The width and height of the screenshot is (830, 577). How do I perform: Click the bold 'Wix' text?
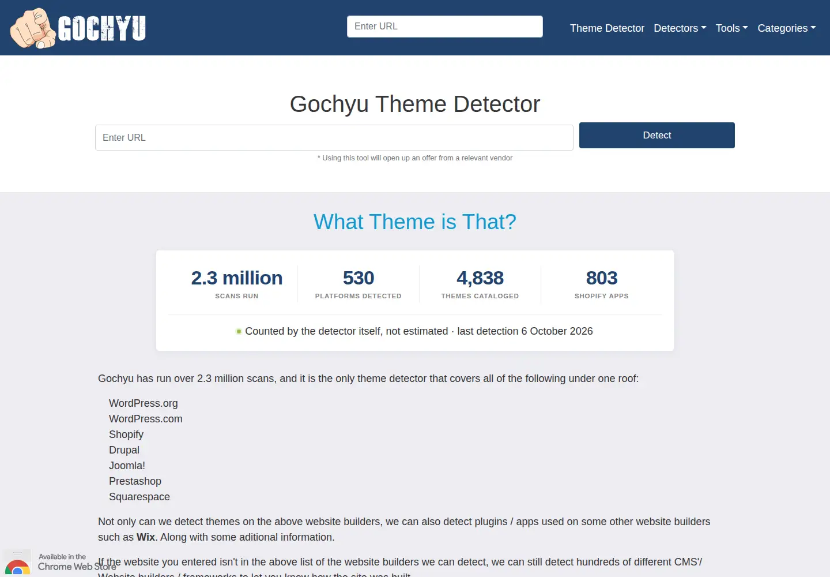[x=146, y=537]
